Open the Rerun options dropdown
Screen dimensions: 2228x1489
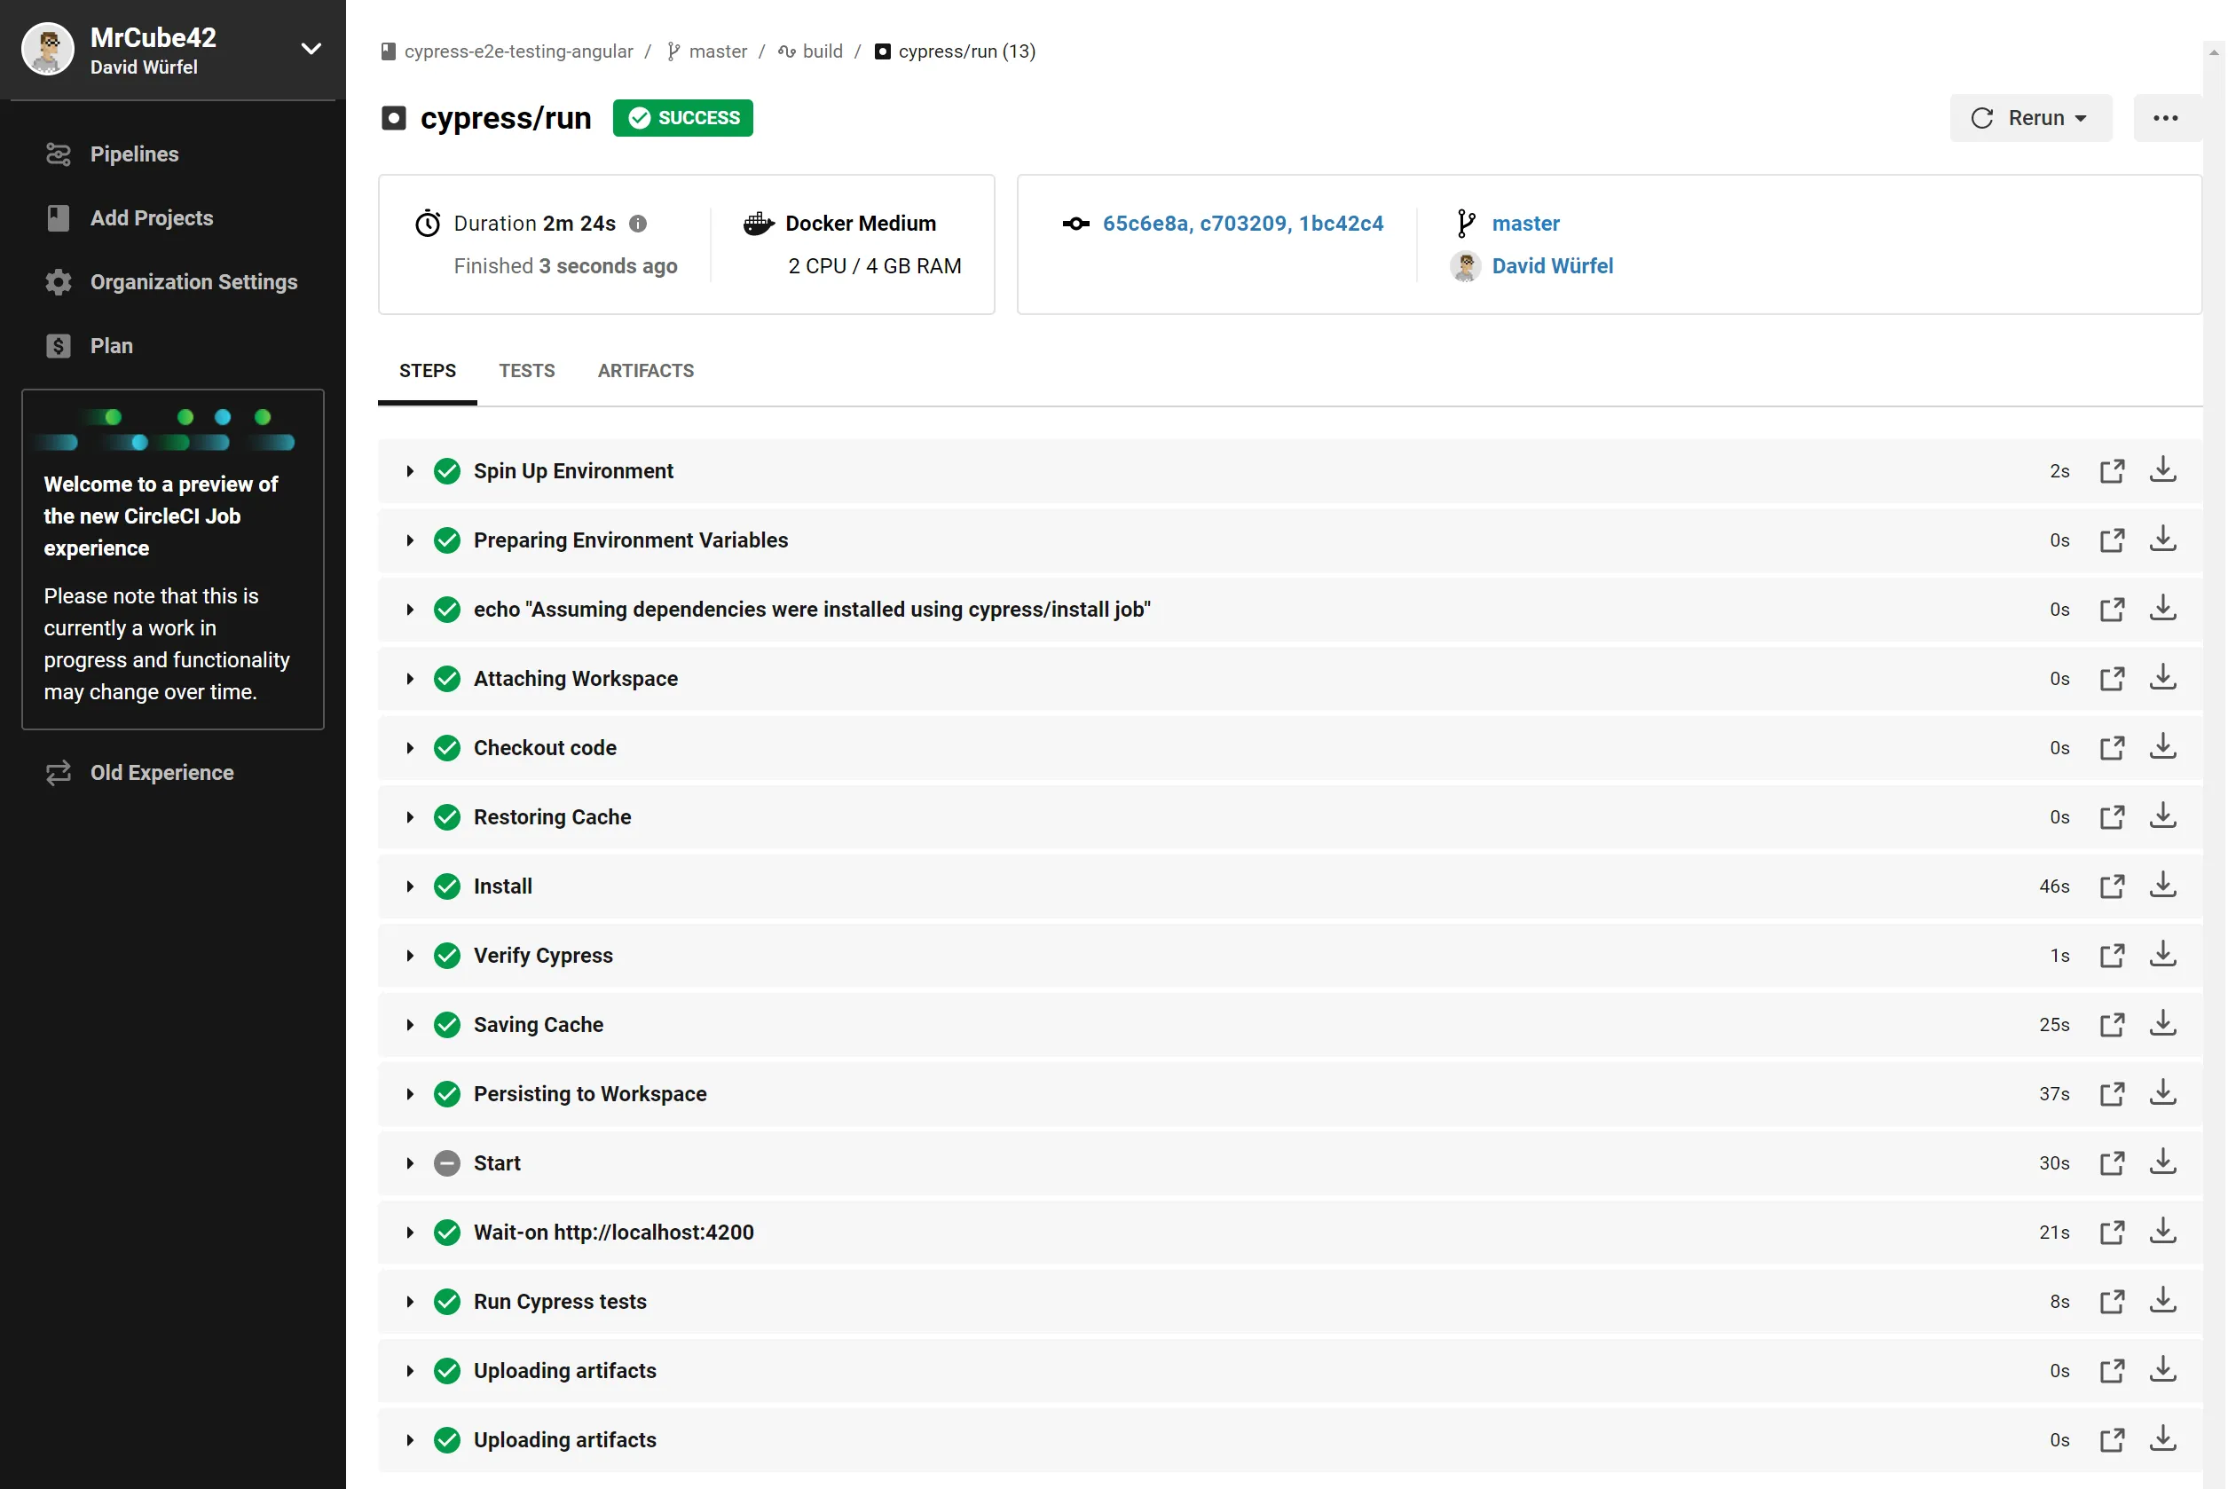click(x=2081, y=118)
